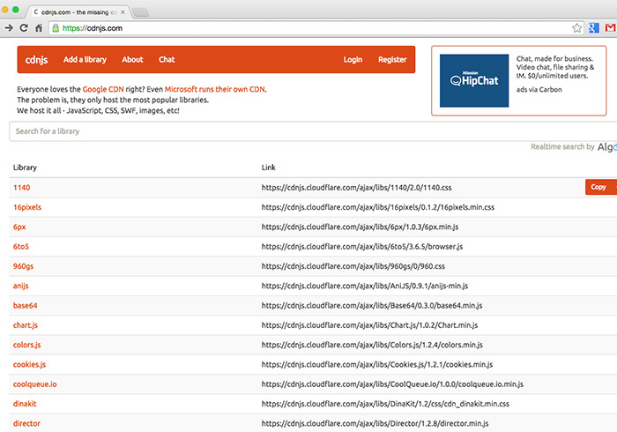
Task: Open a new blank tab
Action: point(140,12)
